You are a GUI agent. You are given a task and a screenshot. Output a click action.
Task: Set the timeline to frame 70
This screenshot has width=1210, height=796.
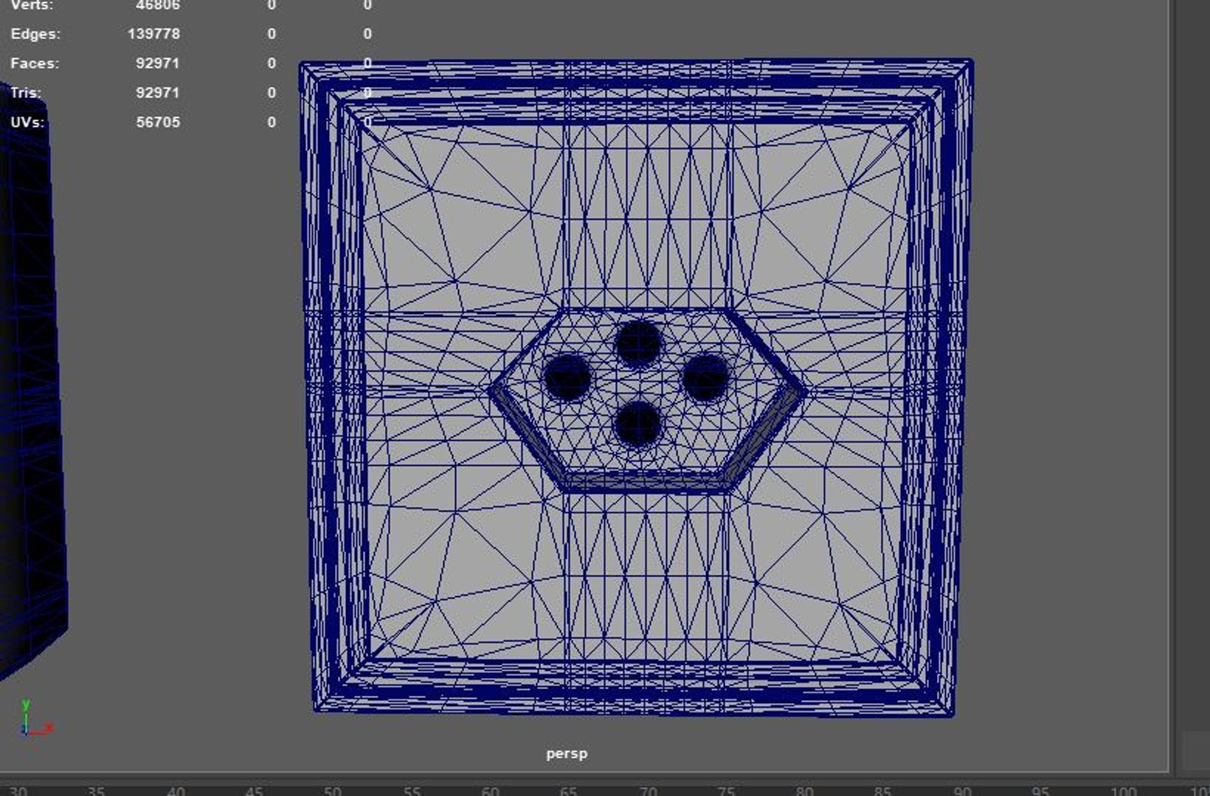[647, 792]
